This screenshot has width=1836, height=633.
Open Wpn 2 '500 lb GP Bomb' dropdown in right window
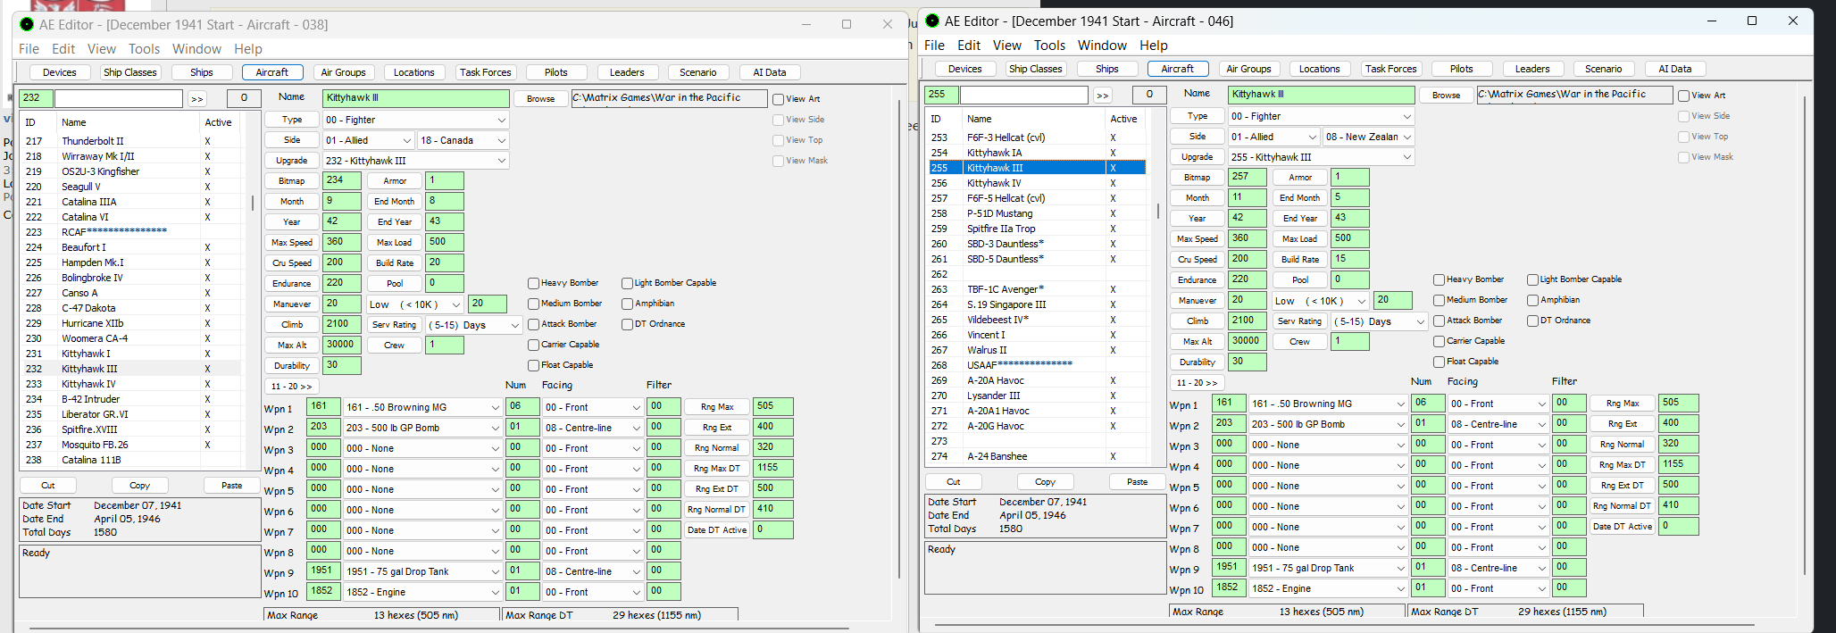(x=1329, y=424)
